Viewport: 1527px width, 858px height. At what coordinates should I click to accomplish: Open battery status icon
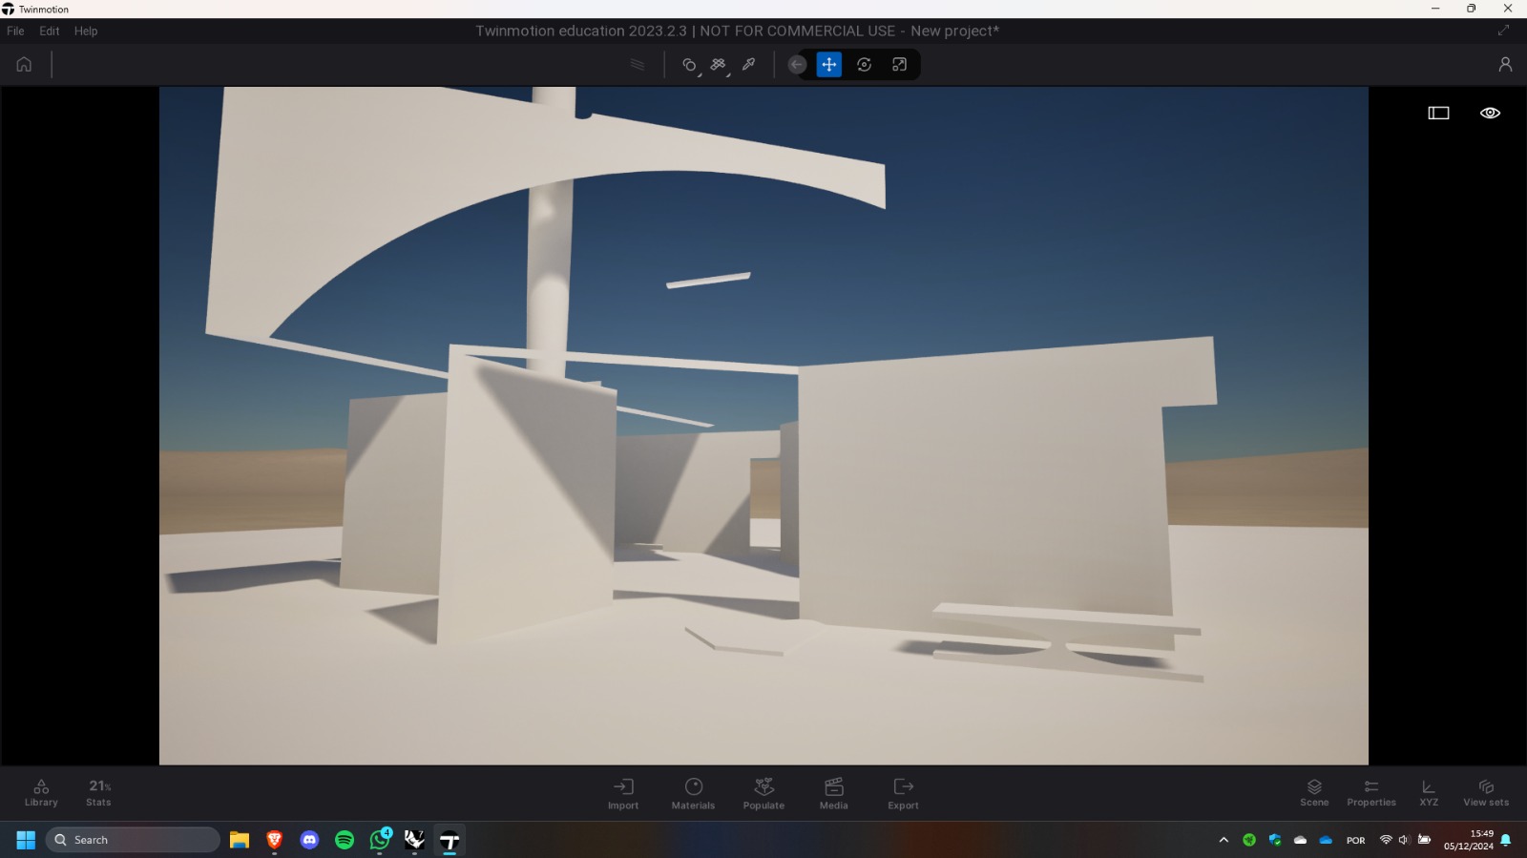(x=1424, y=840)
